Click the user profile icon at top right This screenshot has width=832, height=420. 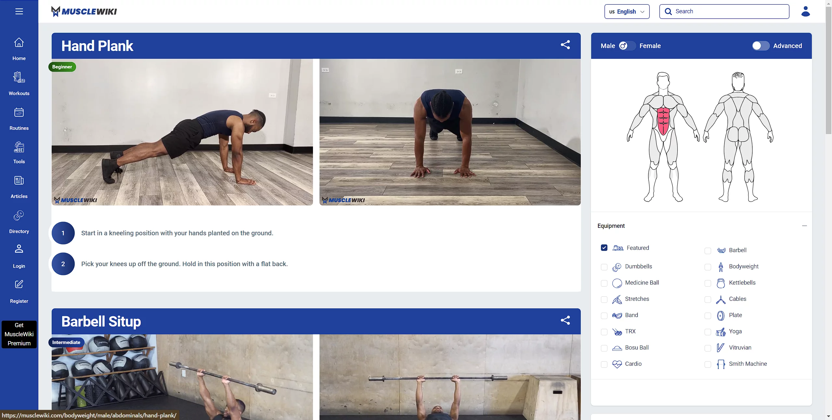tap(805, 11)
